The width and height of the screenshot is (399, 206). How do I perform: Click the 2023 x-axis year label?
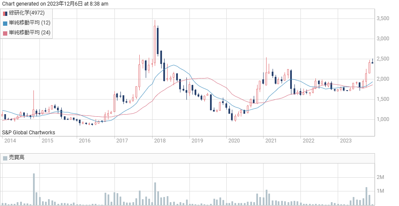[346, 141]
